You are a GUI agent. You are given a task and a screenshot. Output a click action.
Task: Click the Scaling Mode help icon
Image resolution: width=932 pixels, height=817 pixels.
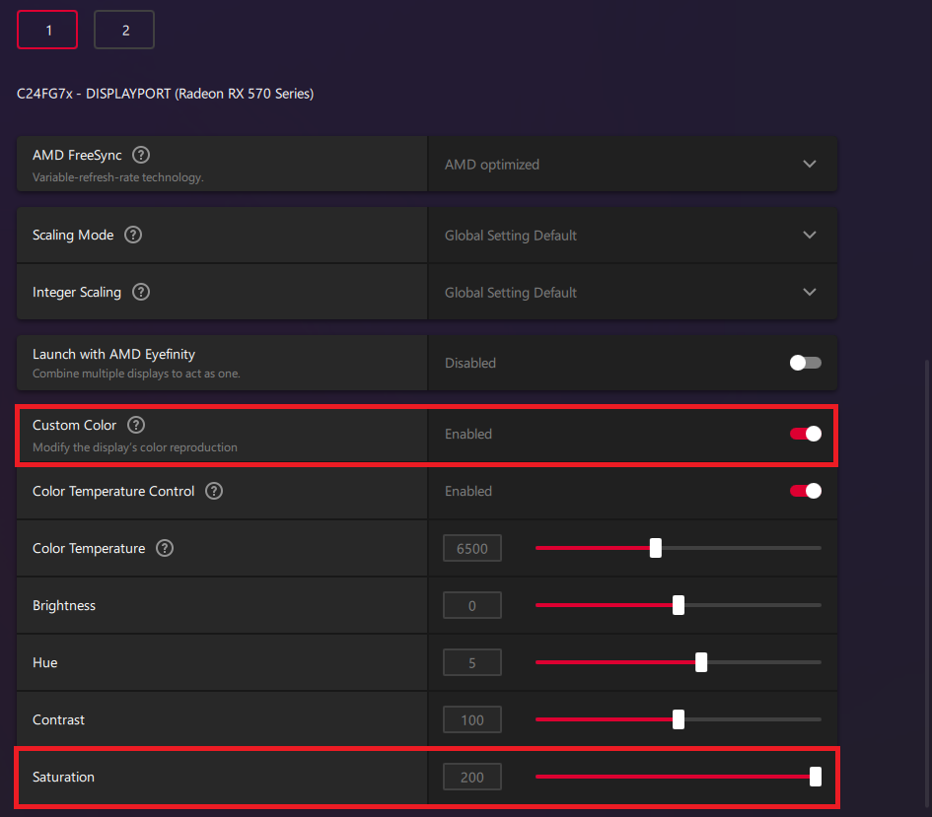(x=133, y=236)
